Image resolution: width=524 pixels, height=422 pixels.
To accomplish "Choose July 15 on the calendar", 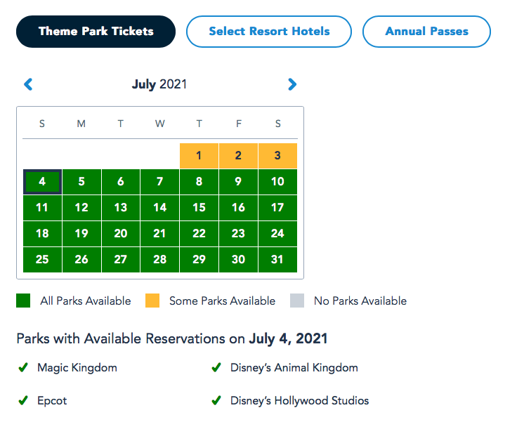I will click(x=199, y=208).
